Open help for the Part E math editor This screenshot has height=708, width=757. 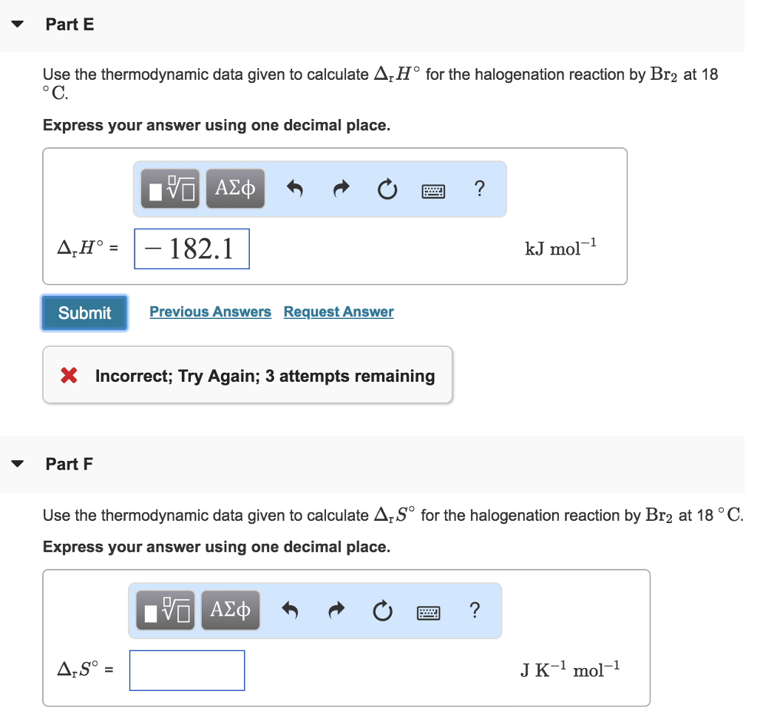click(479, 189)
